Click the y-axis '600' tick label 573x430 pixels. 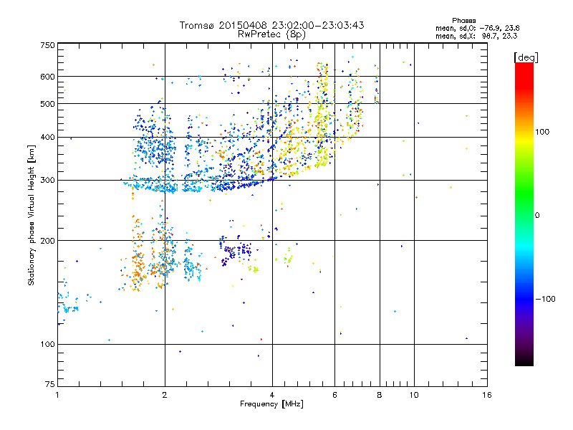tap(48, 77)
